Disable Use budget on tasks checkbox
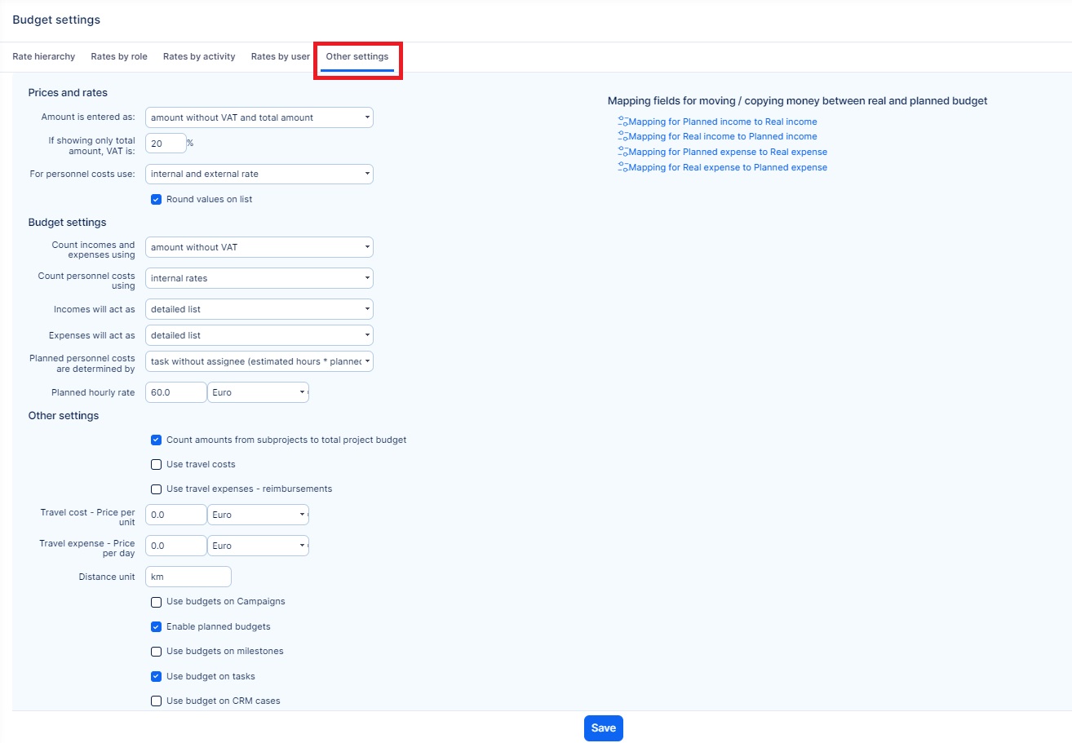Image resolution: width=1072 pixels, height=743 pixels. coord(157,676)
